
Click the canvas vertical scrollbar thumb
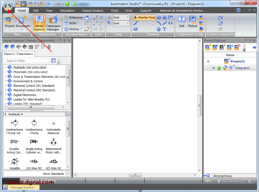[x=200, y=106]
